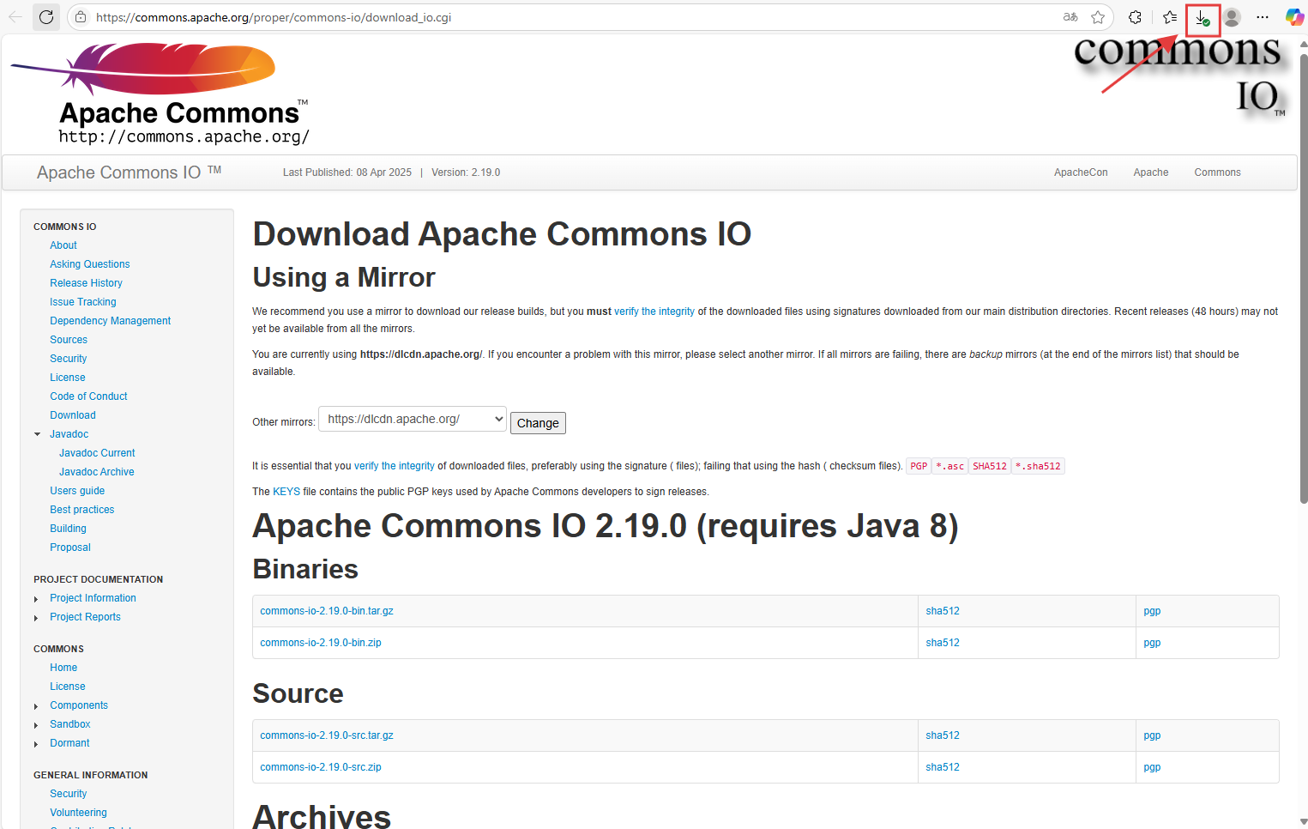Screen dimensions: 1308x829
Task: Collapse the Javadoc section
Action: 36,433
